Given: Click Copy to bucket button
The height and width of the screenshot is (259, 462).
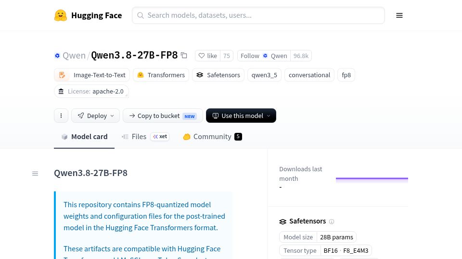Looking at the screenshot, I should pyautogui.click(x=163, y=116).
